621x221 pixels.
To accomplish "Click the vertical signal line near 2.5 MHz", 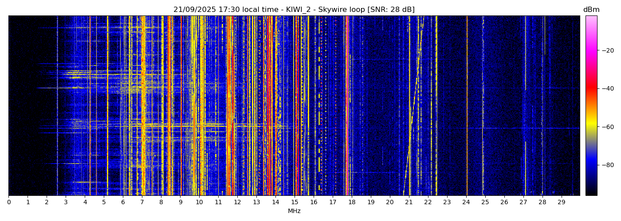I will [x=57, y=106].
